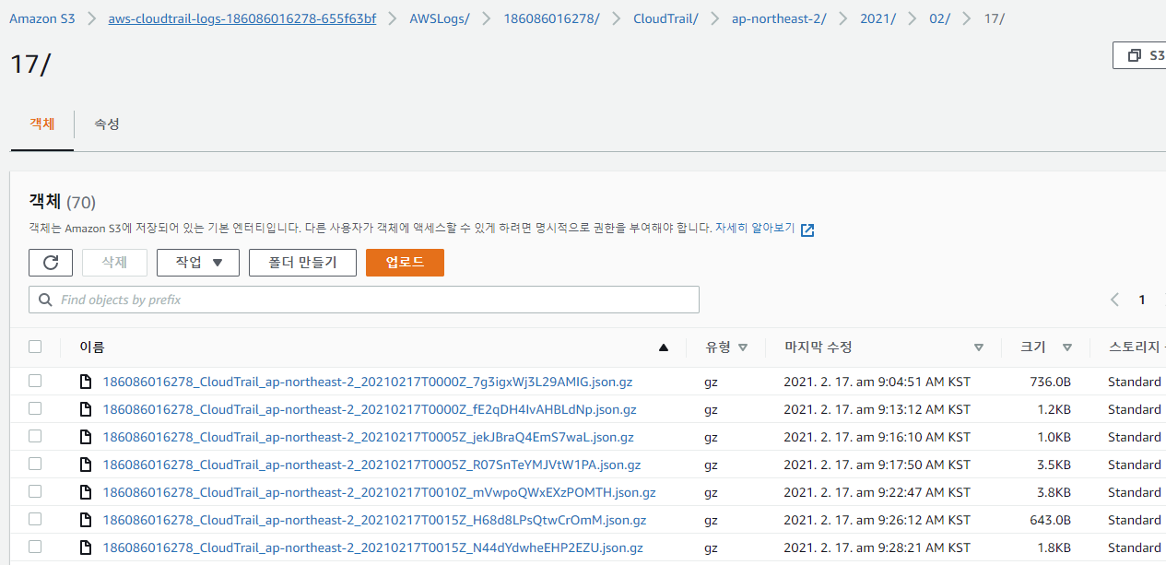Open Amazon S3 breadcrumb
This screenshot has height=565, width=1166.
(x=42, y=18)
